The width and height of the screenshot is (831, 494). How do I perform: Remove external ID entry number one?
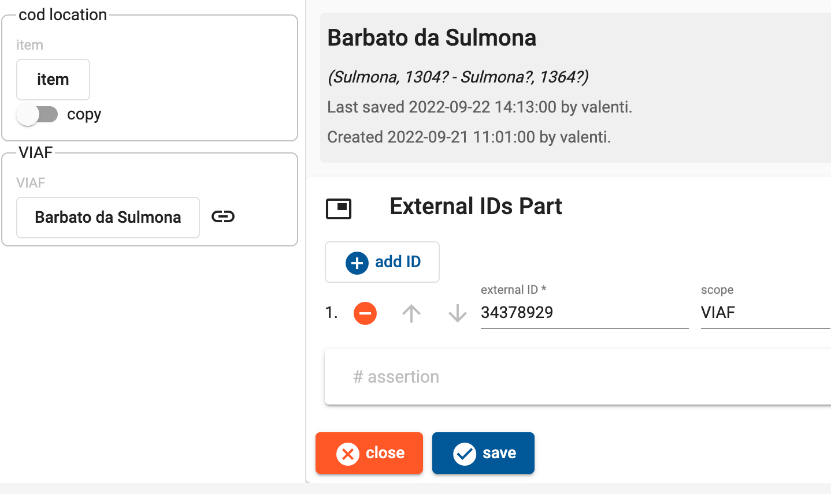[365, 313]
